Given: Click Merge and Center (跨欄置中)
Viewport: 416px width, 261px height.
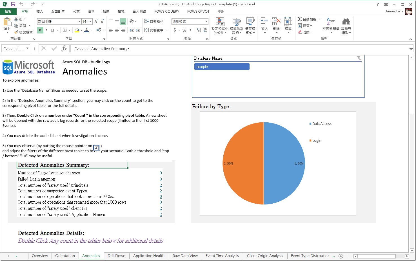Looking at the screenshot, I should (x=154, y=30).
